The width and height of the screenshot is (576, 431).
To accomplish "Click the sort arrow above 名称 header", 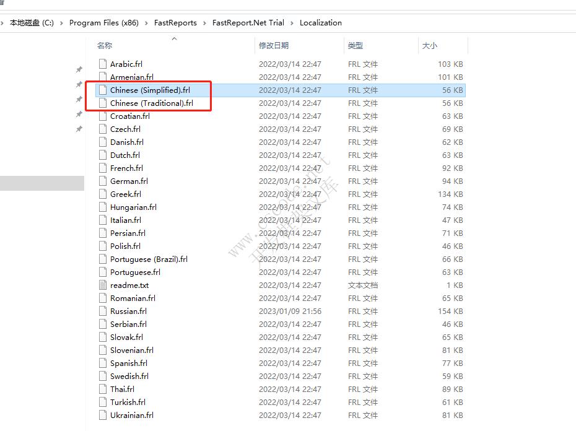I will [174, 38].
